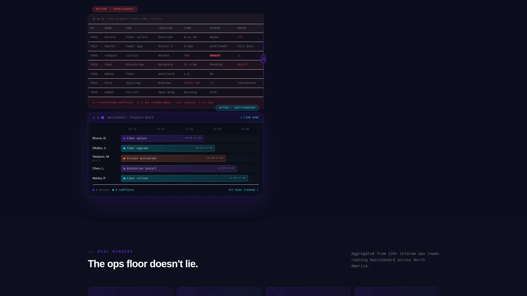Select technician Okafor, J. on dispatch board

[99, 148]
